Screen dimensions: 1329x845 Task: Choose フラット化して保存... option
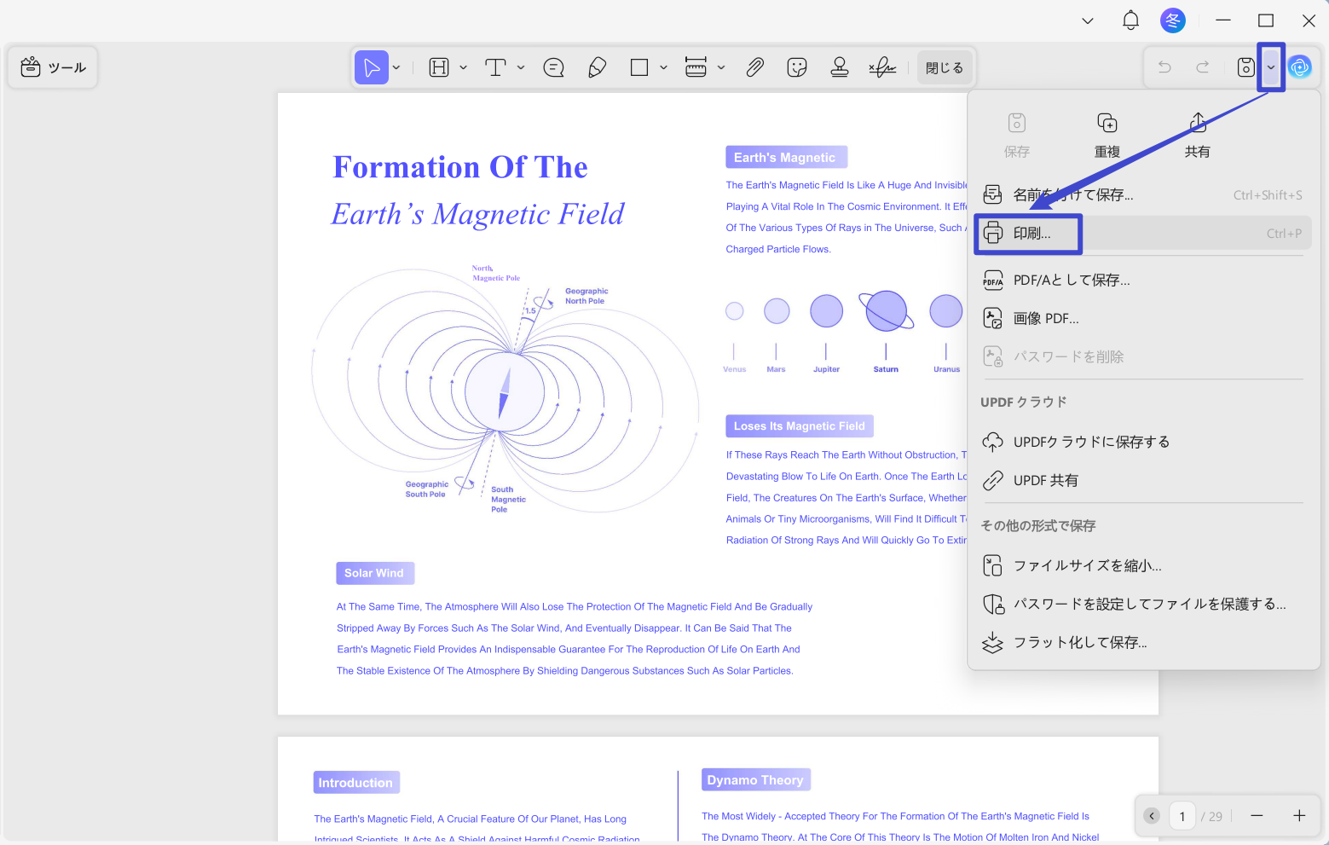[x=1142, y=643]
